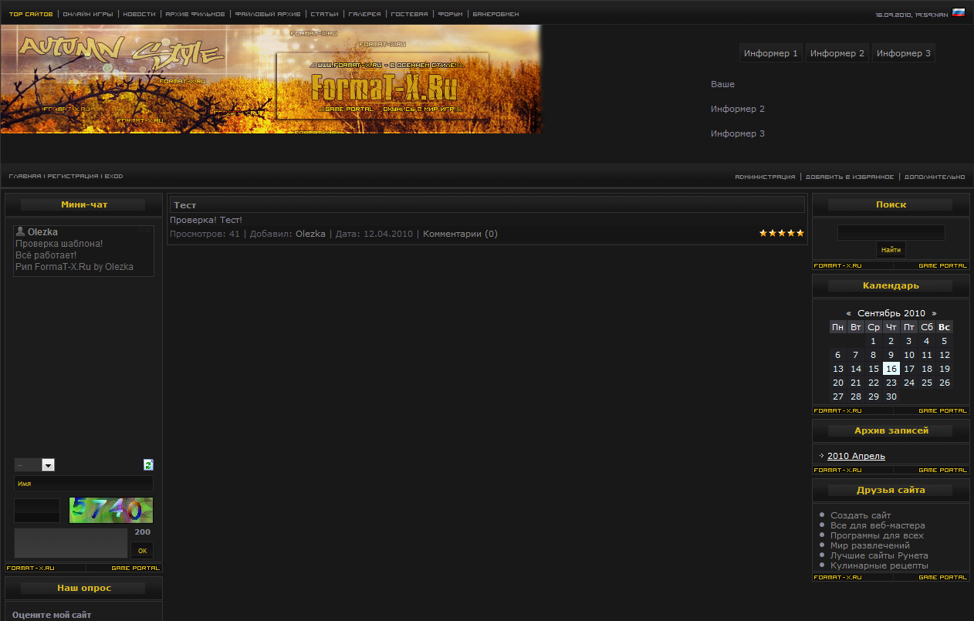Open the Дополнительно menu
The height and width of the screenshot is (621, 974).
click(934, 177)
